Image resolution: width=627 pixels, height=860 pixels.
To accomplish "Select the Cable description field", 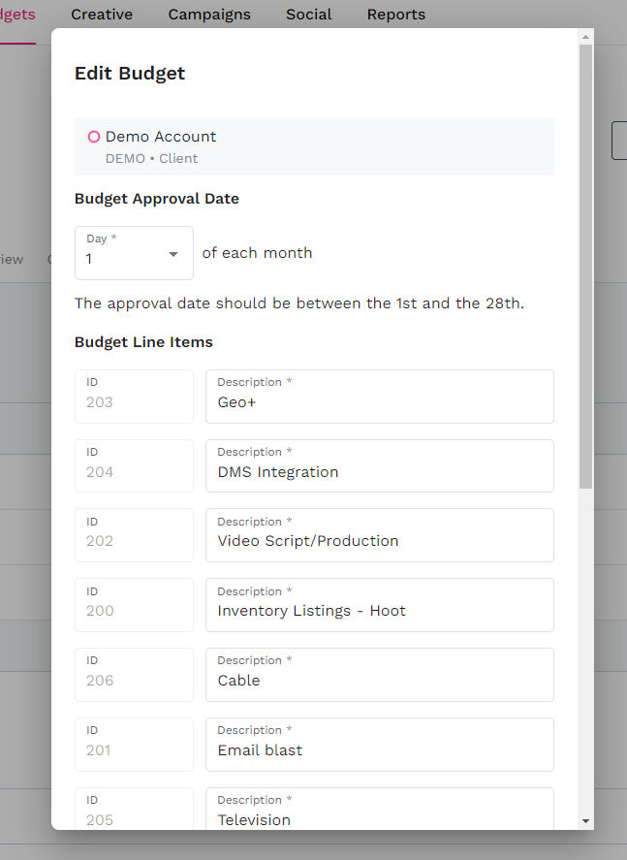I will 379,681.
